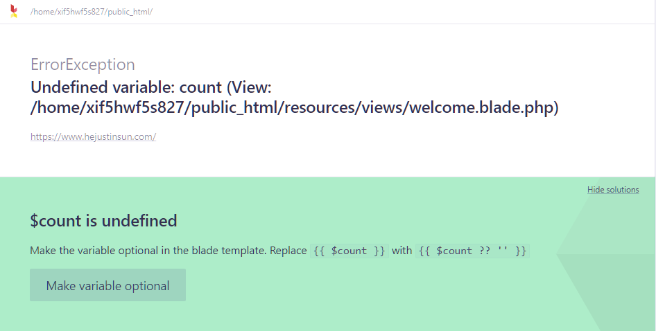Open the https://www.hejustinsun.com/ link
Screen dimensions: 656x331
pos(93,137)
